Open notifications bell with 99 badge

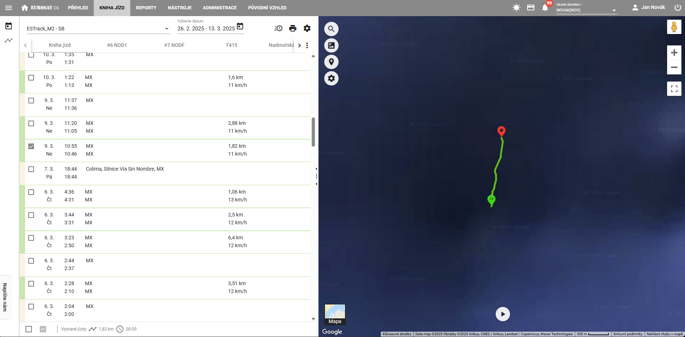[545, 8]
